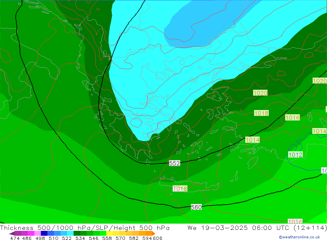Viewport: 327px width, 240px height.
Task: Select the magenta legend swatch near 486
Action: point(31,233)
